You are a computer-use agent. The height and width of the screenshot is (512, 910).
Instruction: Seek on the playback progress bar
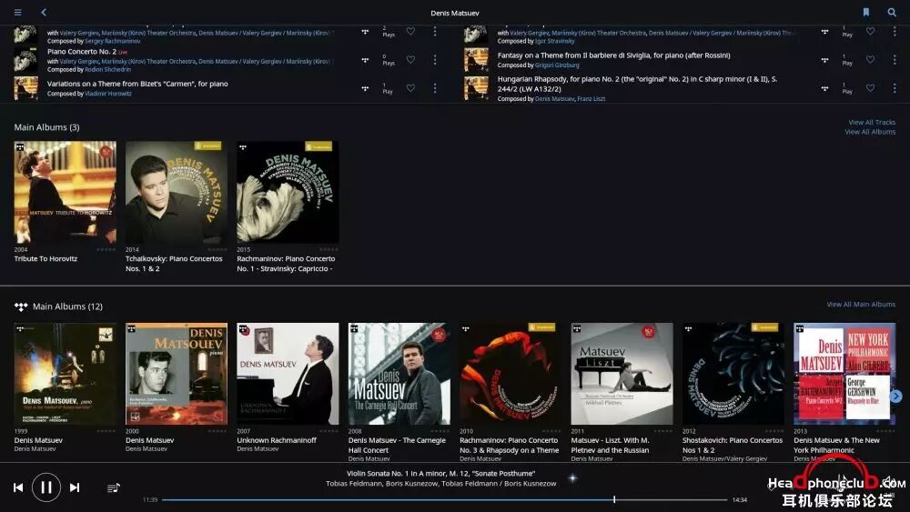pyautogui.click(x=444, y=499)
